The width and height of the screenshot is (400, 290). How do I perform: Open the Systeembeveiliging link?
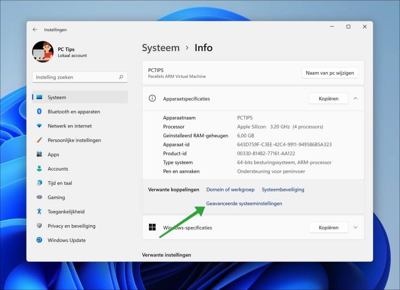[283, 189]
